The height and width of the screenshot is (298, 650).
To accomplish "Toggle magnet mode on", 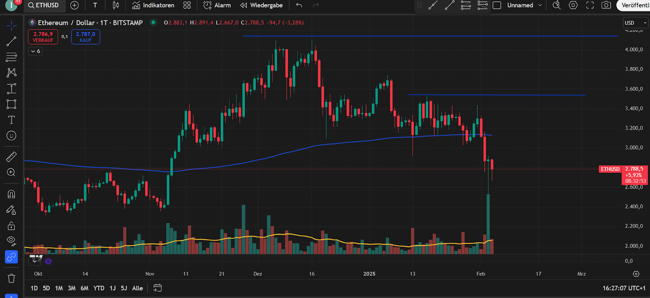I will (11, 194).
